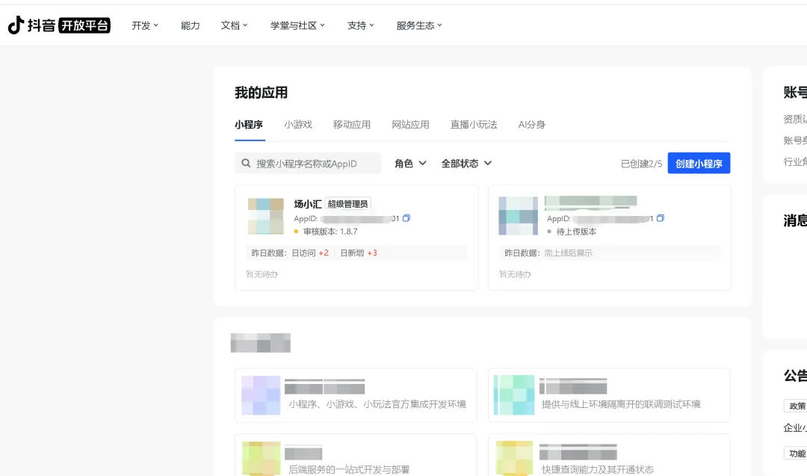Expand the 学堂与社区 menu
The width and height of the screenshot is (807, 476).
click(297, 25)
